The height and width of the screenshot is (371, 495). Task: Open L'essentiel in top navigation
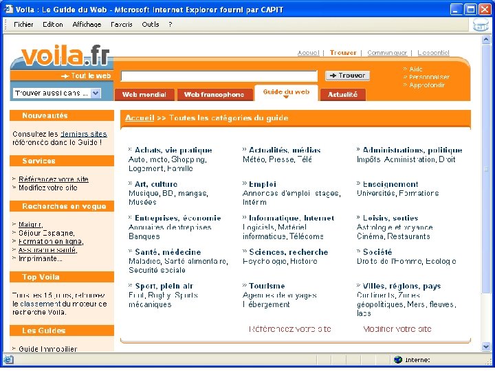coord(433,53)
